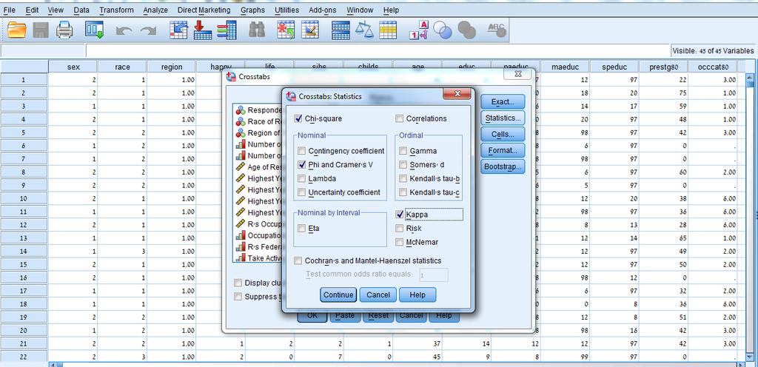Click the Variables list icon

coord(227,30)
